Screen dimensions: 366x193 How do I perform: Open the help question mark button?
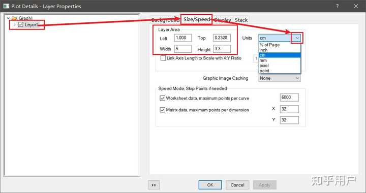[x=337, y=6]
